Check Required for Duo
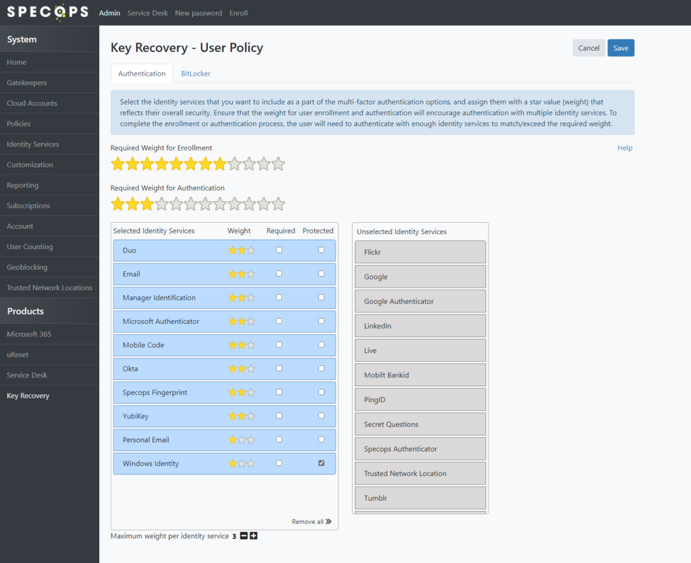Image resolution: width=691 pixels, height=563 pixels. pos(279,250)
